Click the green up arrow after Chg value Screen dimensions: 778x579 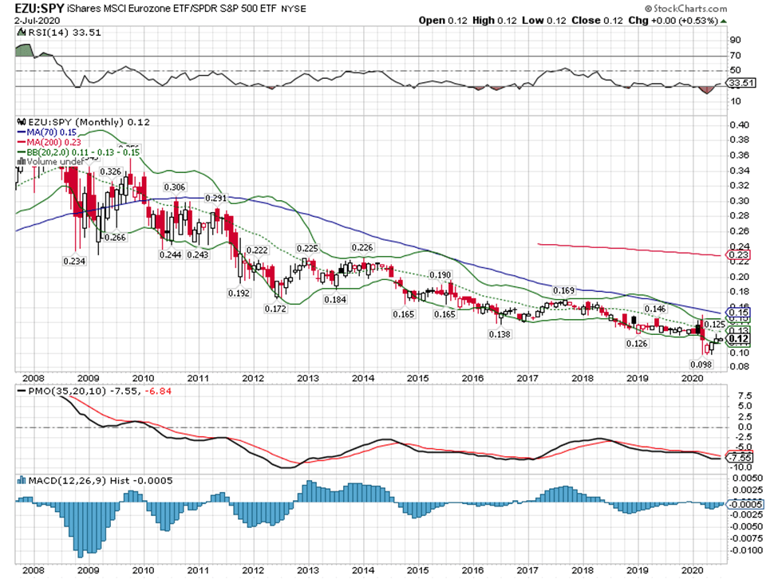(x=724, y=21)
